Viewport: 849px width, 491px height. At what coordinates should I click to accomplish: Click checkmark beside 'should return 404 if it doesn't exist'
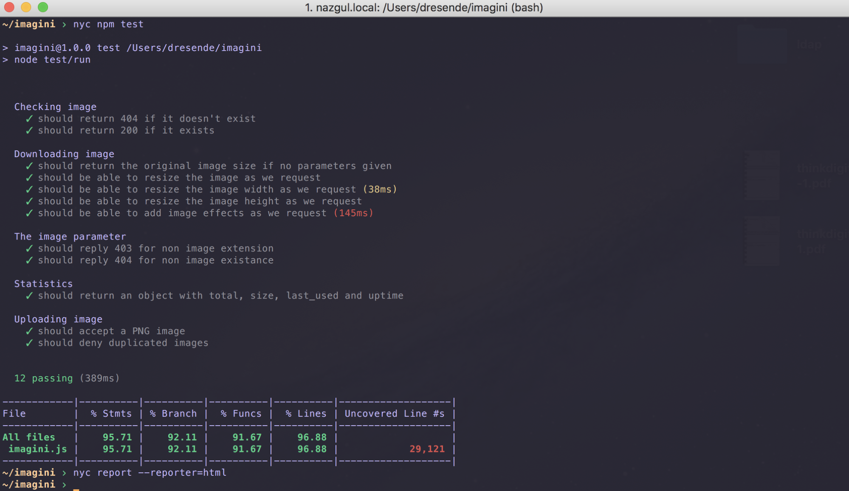click(x=29, y=119)
